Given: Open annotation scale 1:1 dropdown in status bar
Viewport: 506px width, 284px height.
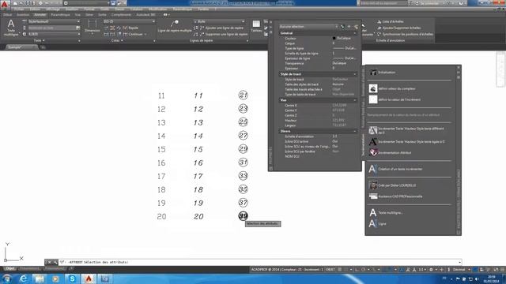Looking at the screenshot, I should [422, 270].
